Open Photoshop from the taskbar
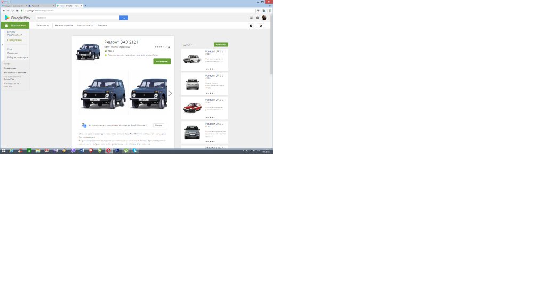 117,151
